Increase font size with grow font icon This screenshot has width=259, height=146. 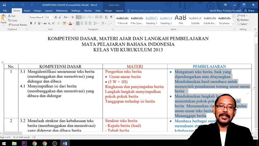pos(56,17)
